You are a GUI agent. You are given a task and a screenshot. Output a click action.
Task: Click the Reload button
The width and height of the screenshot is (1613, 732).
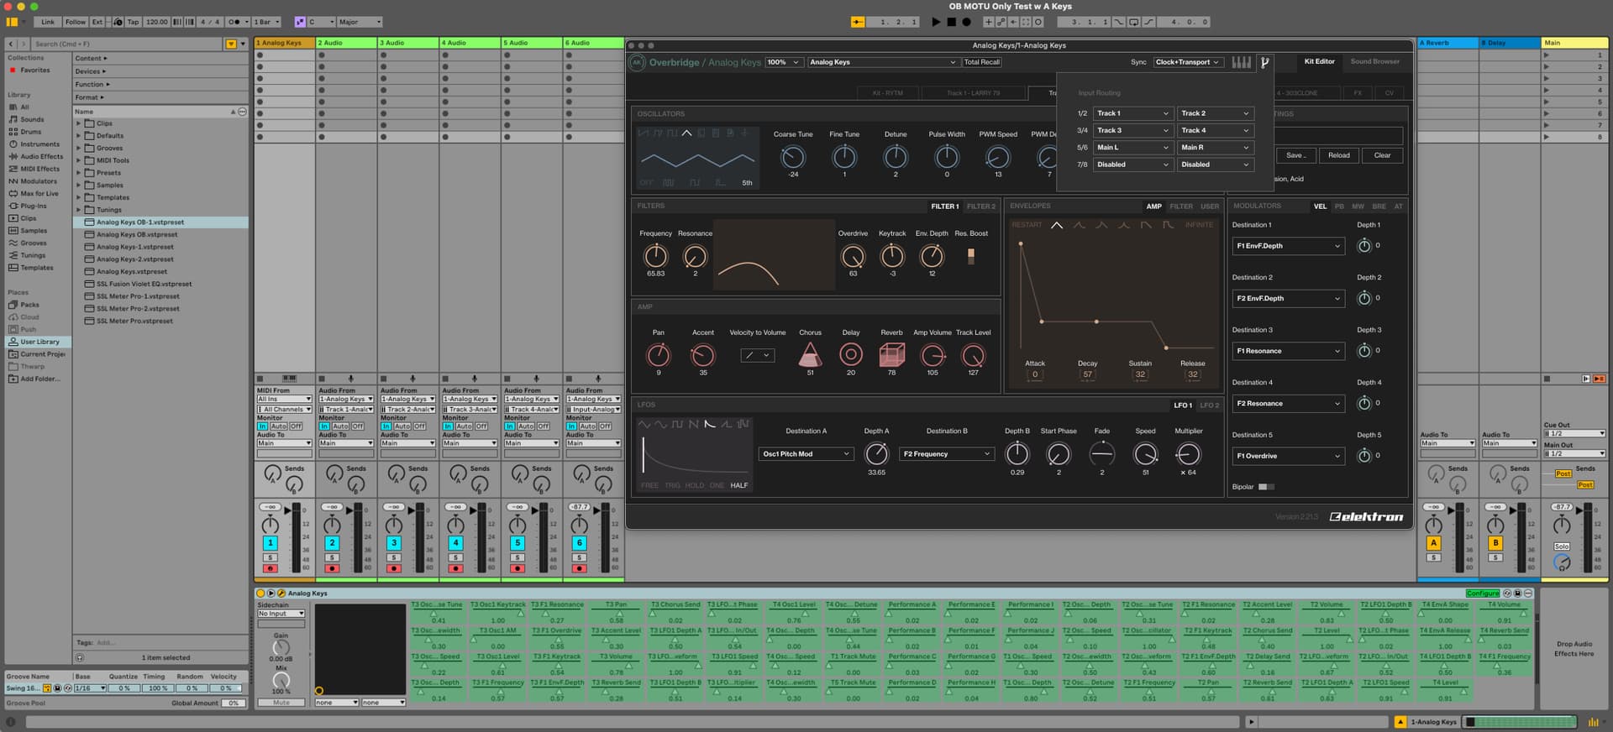click(1338, 155)
